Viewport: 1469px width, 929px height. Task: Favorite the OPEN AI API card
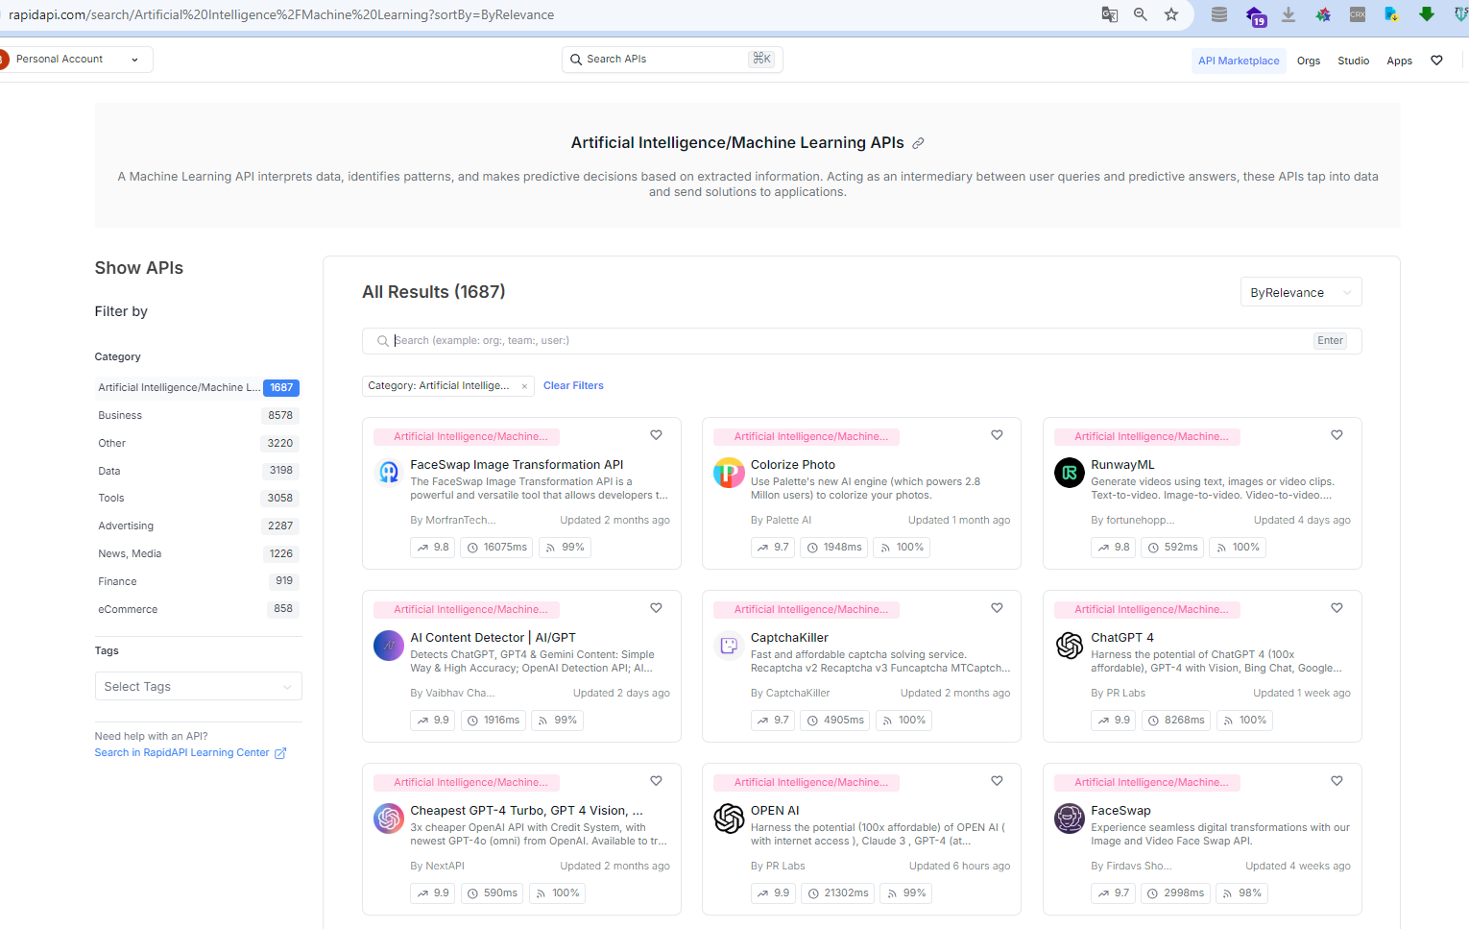[997, 781]
